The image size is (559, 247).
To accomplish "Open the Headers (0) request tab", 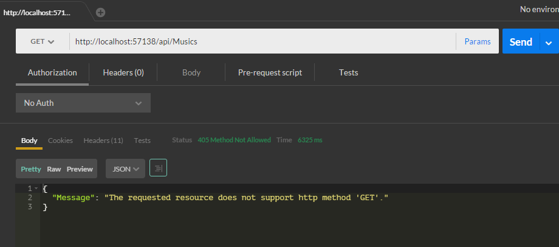I will click(123, 72).
